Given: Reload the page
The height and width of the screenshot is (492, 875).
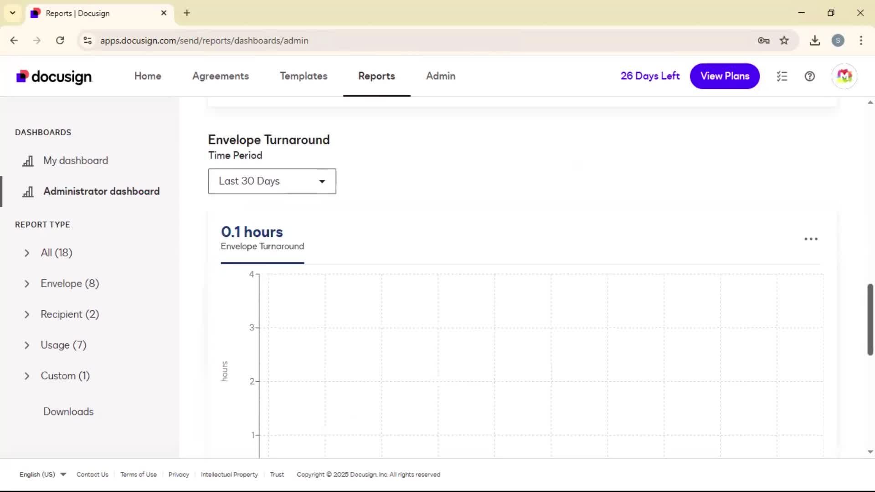Looking at the screenshot, I should 60,41.
